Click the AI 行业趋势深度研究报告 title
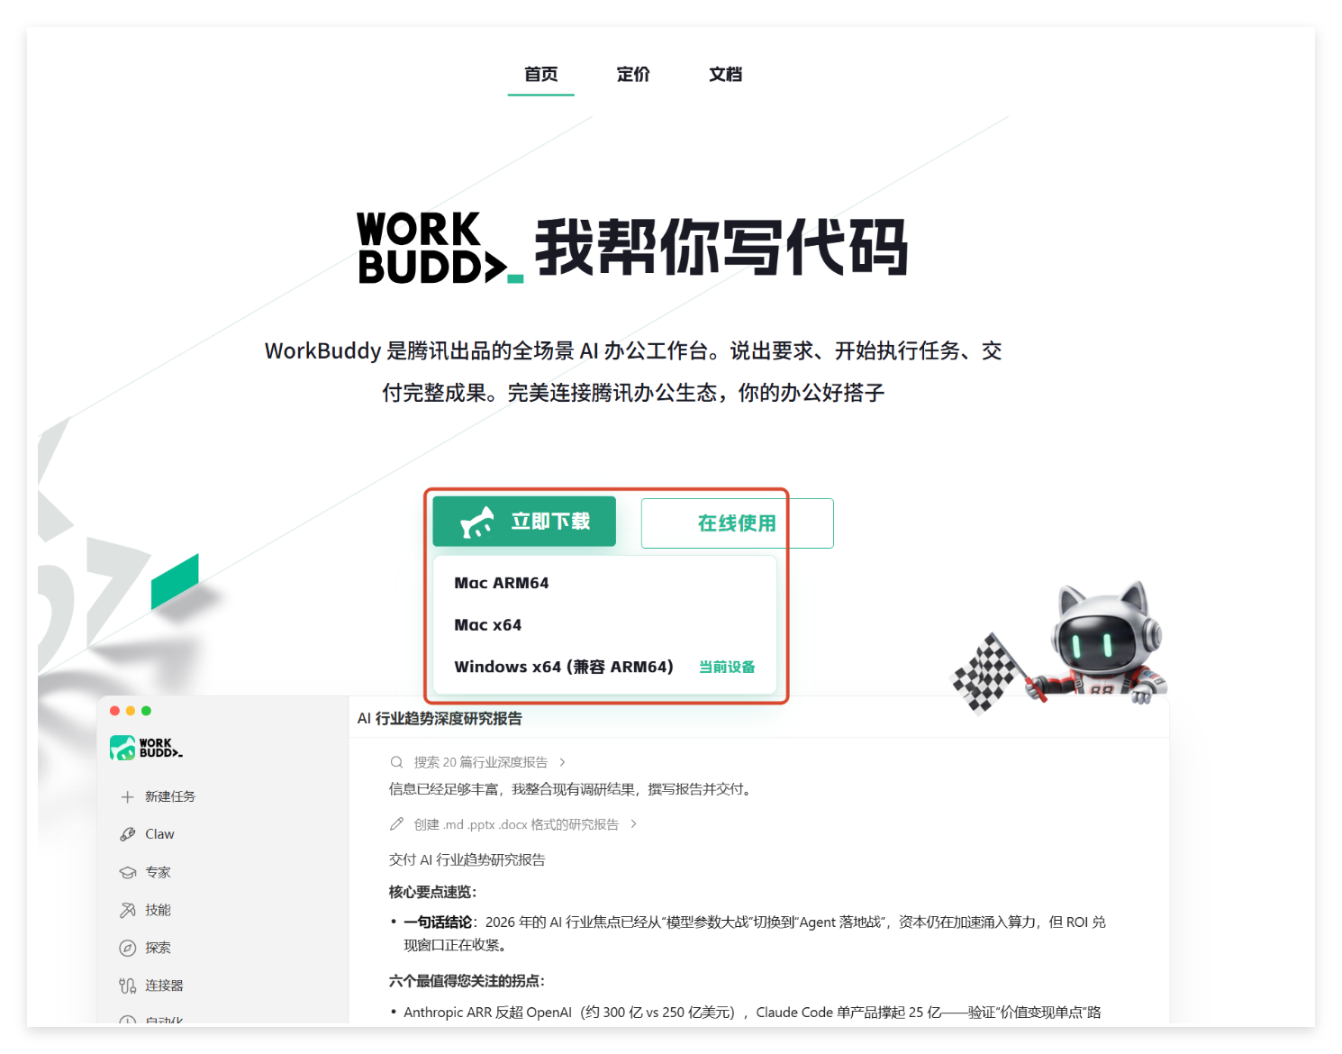Viewport: 1342px width, 1054px height. pos(440,719)
